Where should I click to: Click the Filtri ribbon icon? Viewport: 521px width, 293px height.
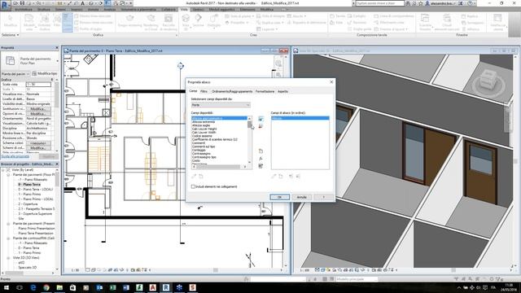pos(57,20)
